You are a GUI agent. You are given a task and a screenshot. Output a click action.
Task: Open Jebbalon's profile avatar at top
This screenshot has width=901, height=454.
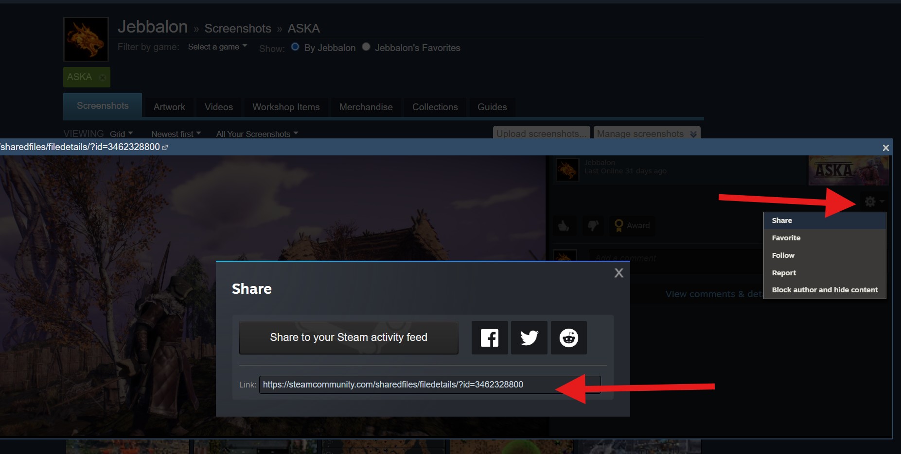(x=86, y=39)
